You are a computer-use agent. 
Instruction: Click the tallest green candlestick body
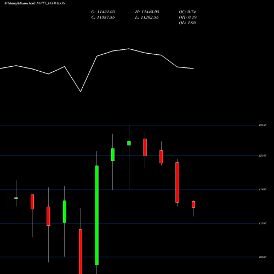click(x=97, y=215)
